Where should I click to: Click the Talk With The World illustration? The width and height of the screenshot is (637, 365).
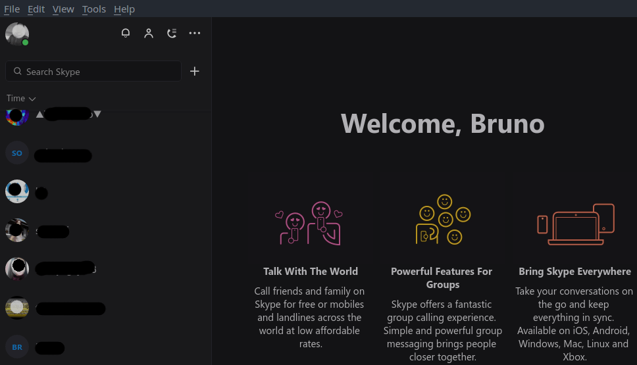(309, 223)
